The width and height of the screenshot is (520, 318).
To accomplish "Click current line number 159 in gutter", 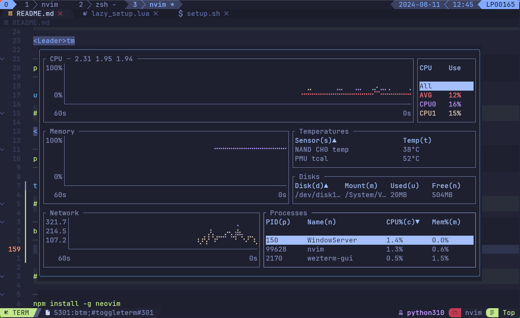I will pyautogui.click(x=14, y=249).
